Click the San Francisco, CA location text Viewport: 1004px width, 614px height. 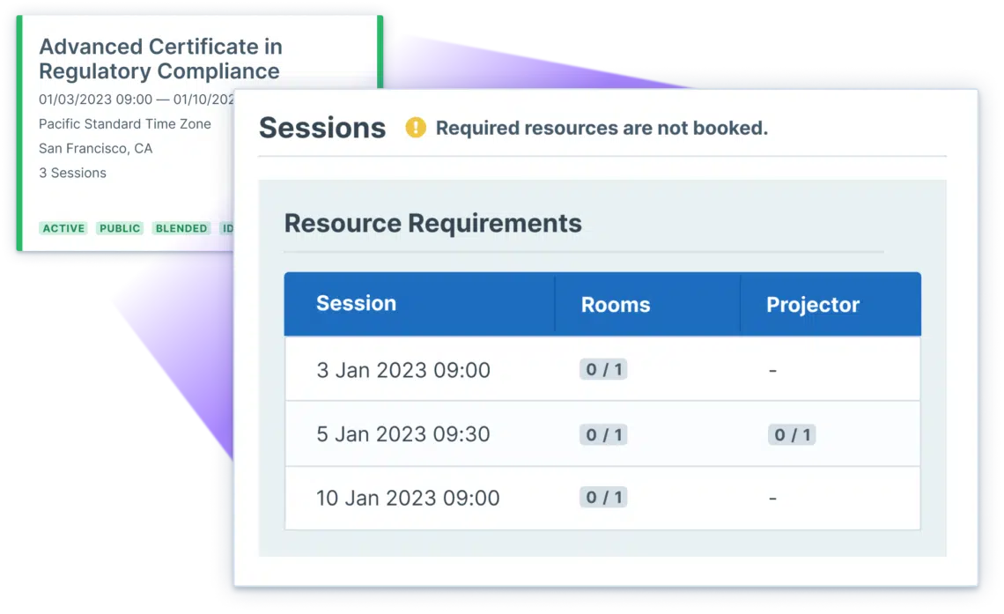point(95,149)
